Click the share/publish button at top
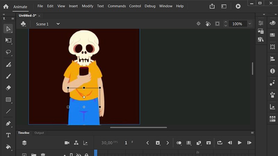The height and width of the screenshot is (156, 278). 212,6
